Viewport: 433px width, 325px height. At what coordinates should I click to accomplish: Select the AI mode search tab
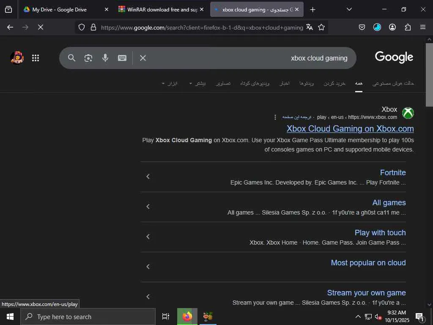pyautogui.click(x=393, y=83)
